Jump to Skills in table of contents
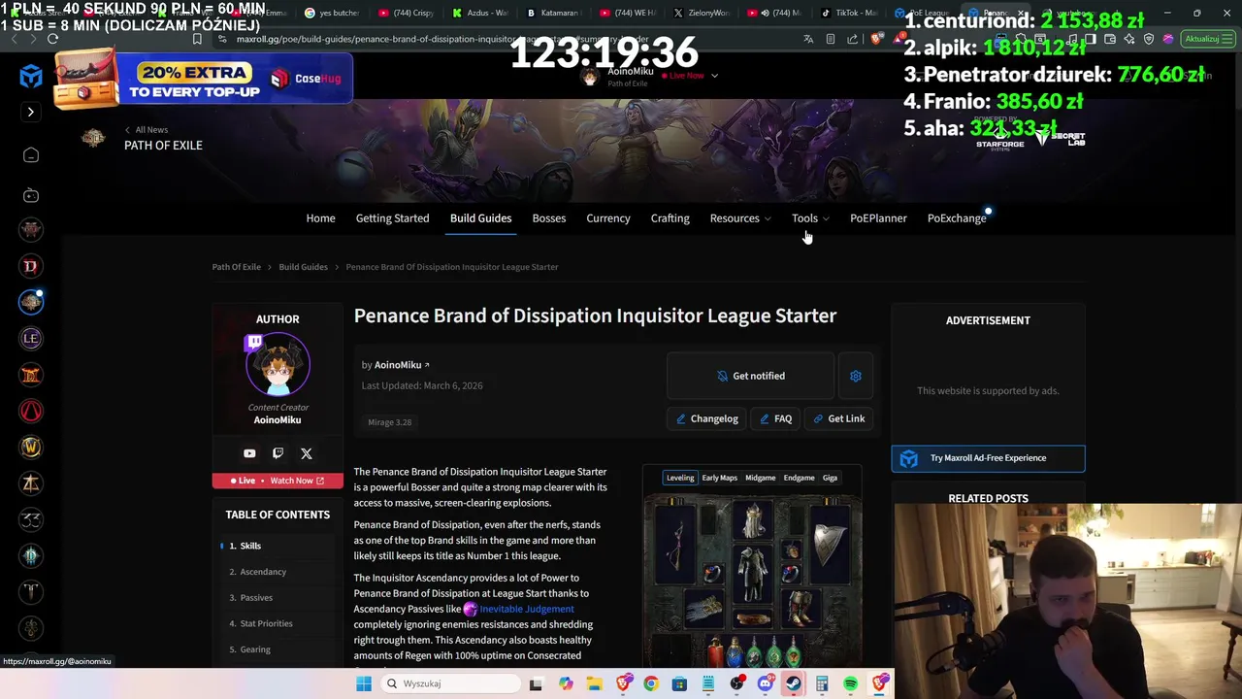Image resolution: width=1242 pixels, height=699 pixels. 250,546
